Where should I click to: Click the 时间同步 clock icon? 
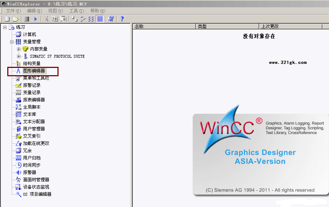[19, 165]
